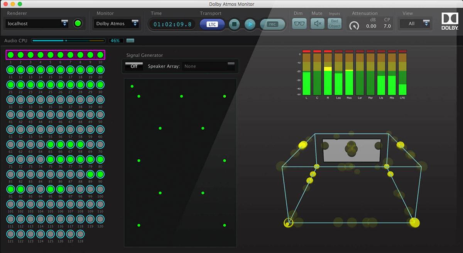
Task: Select inactive input channel indicator 100
Action: point(100,189)
